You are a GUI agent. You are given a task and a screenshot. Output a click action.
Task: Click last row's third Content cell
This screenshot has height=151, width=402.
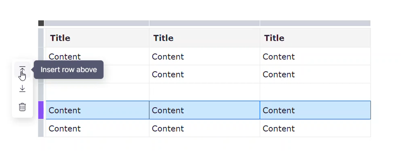click(x=315, y=128)
